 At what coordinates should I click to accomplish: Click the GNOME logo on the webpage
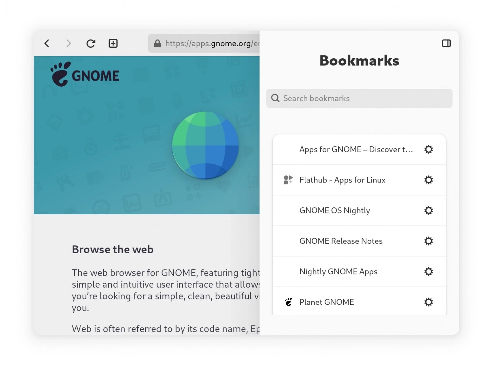click(x=85, y=74)
